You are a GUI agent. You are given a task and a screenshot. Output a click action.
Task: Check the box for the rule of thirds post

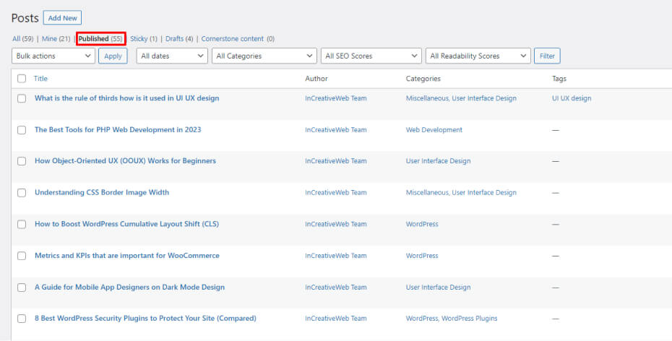click(22, 98)
